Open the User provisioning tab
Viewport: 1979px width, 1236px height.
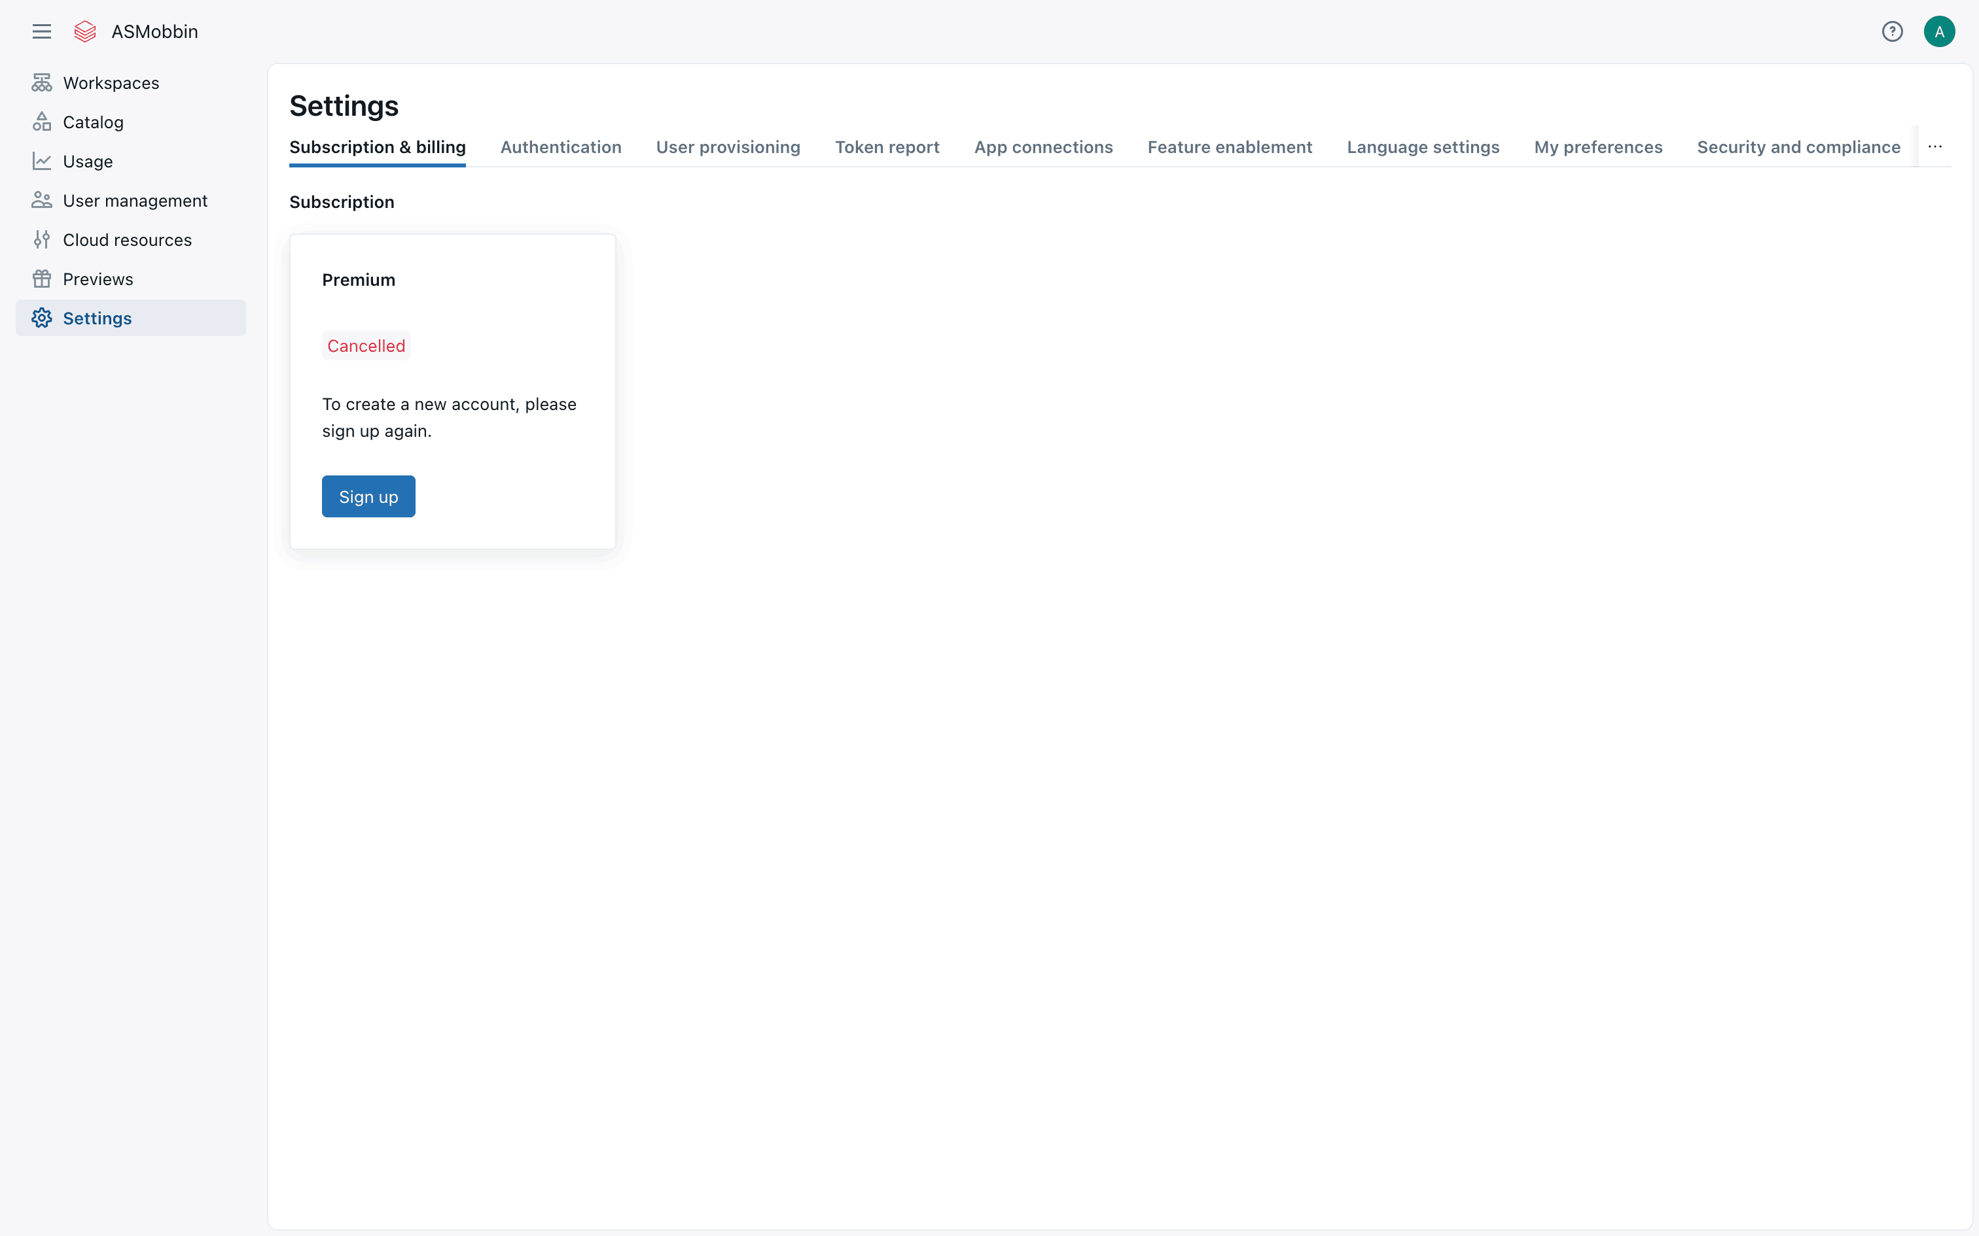click(x=728, y=147)
